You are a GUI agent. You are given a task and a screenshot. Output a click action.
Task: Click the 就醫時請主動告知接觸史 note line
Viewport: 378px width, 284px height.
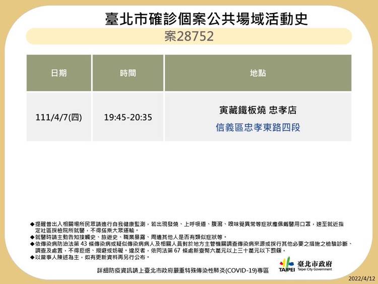[131, 237]
